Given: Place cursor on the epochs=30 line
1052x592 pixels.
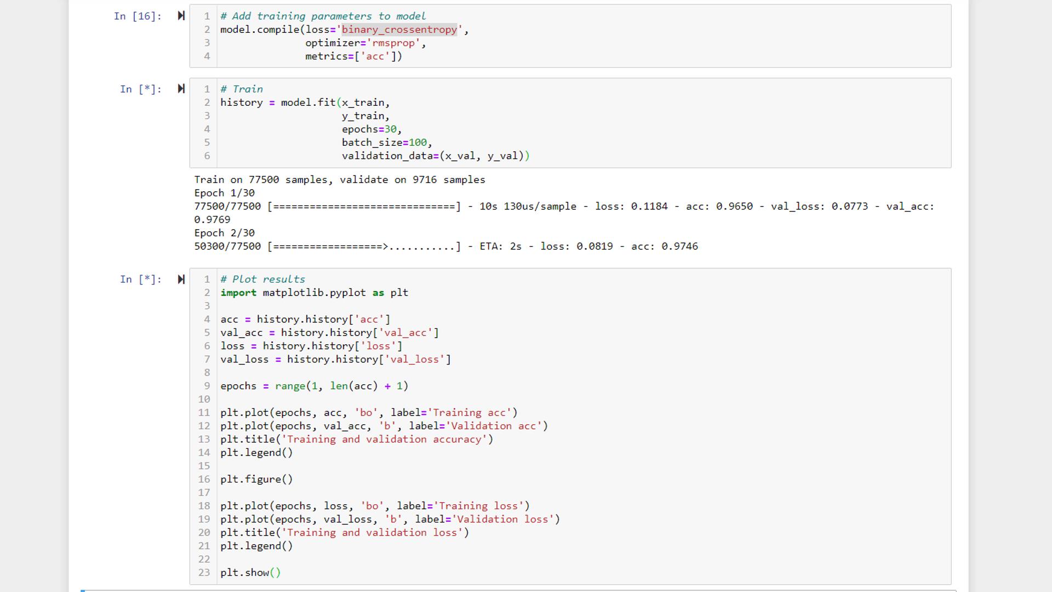Looking at the screenshot, I should (371, 129).
